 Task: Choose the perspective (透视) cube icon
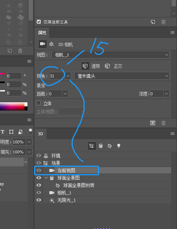coord(85,66)
